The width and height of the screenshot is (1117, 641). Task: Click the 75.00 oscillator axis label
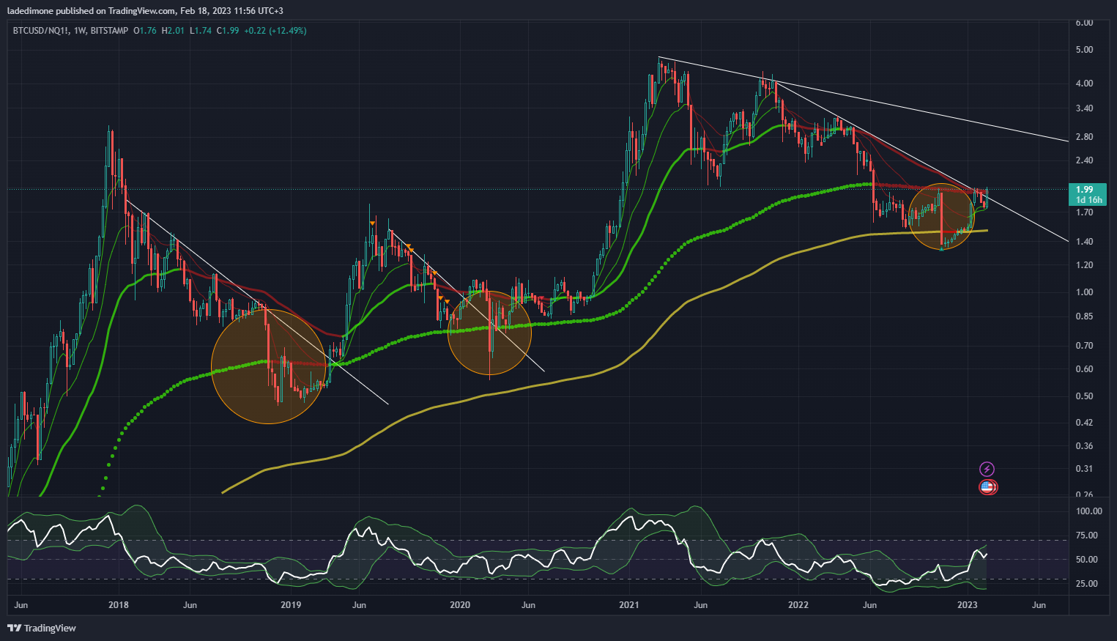click(1086, 536)
